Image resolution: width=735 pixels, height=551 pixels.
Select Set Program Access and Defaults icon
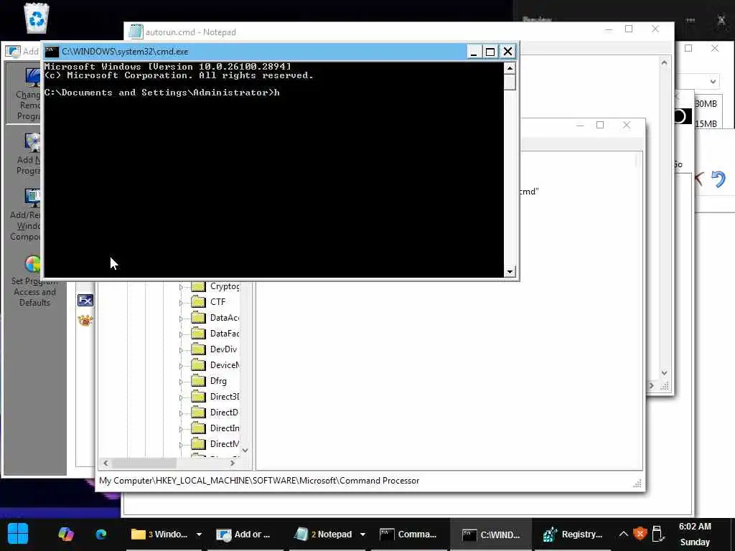(x=33, y=264)
